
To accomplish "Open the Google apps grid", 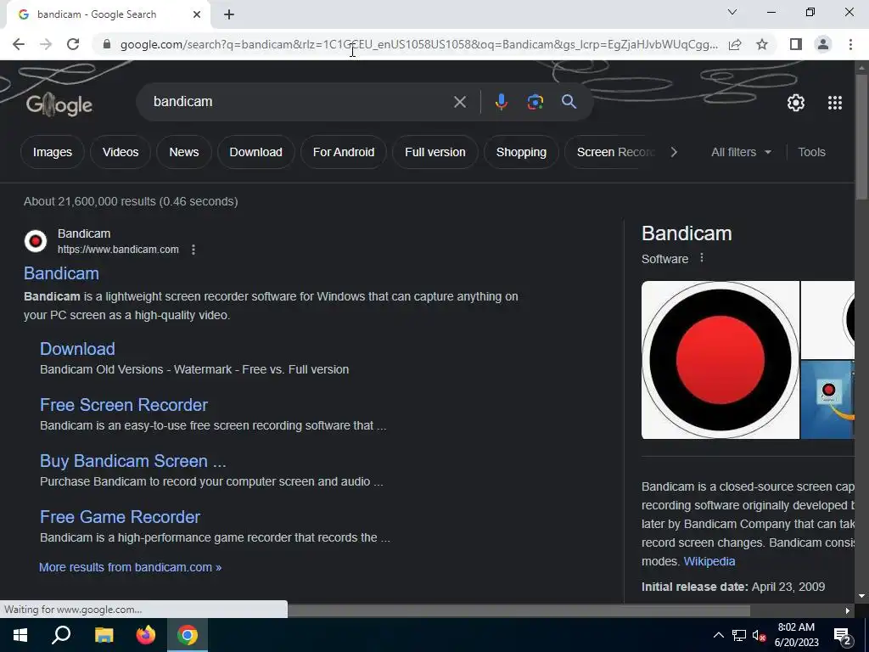I will 835,103.
